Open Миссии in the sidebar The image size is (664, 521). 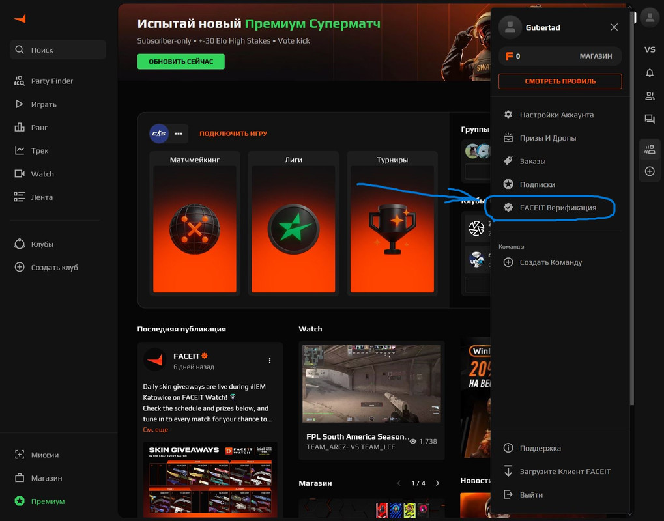pos(36,455)
